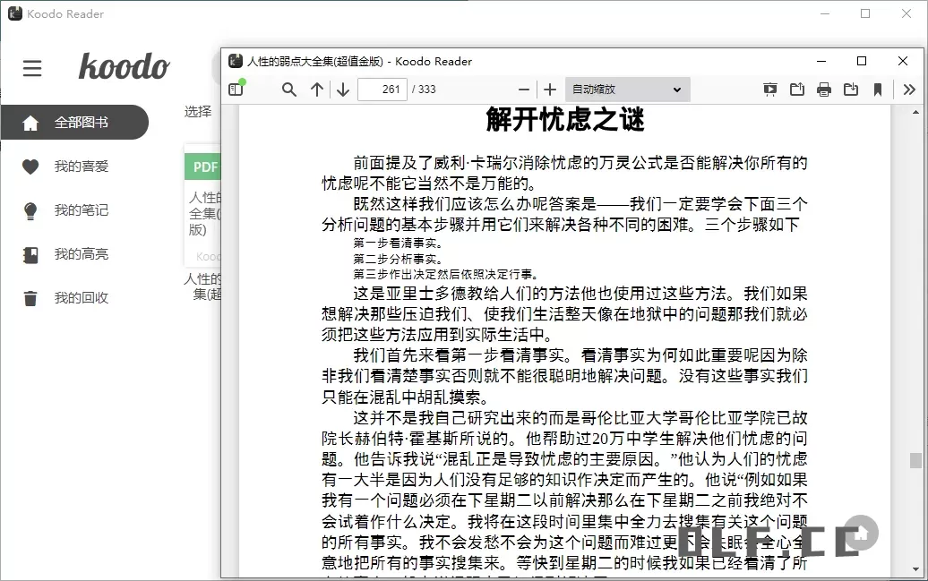The image size is (928, 581).
Task: Download the PDF with the save icon
Action: [x=851, y=90]
